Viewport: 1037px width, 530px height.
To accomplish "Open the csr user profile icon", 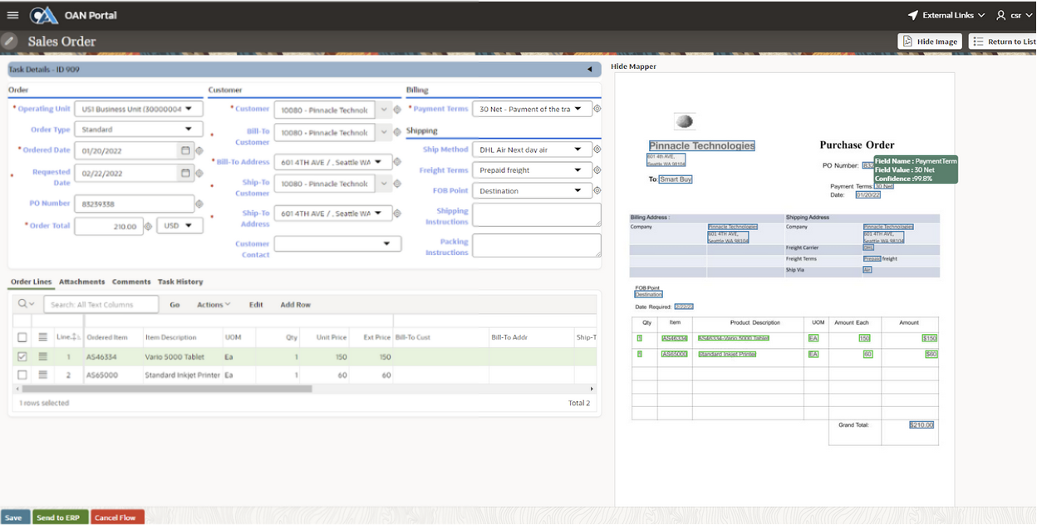I will point(1000,15).
